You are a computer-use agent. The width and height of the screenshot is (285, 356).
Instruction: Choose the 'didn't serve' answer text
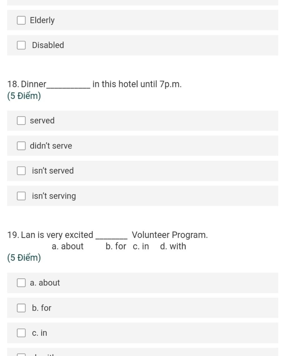tap(51, 145)
